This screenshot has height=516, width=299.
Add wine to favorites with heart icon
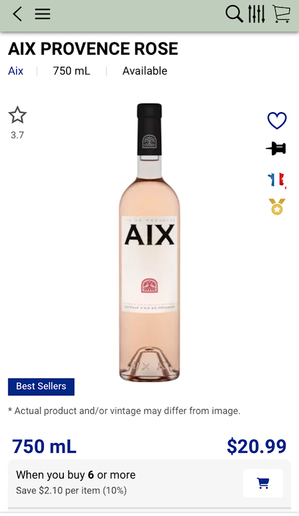[x=277, y=121]
